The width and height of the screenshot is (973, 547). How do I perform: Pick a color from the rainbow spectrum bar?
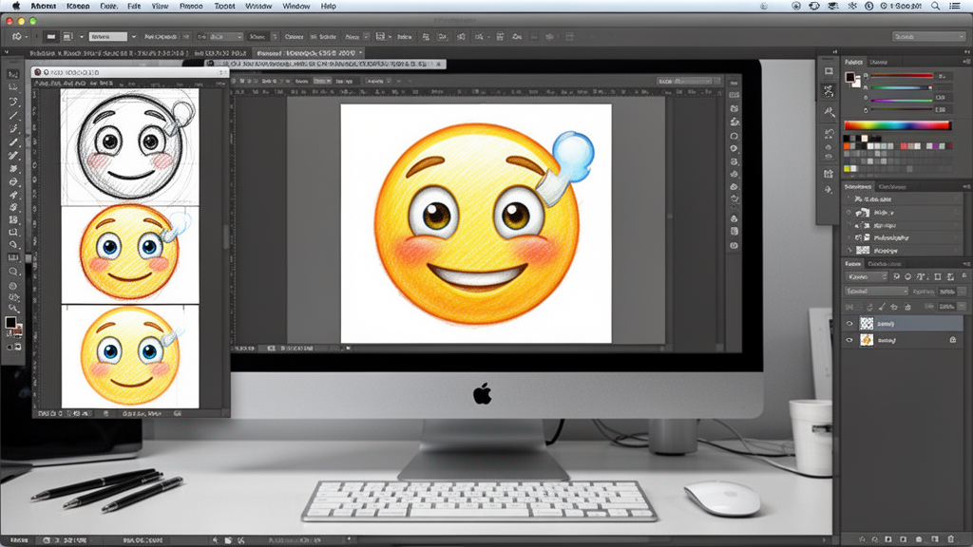point(897,125)
